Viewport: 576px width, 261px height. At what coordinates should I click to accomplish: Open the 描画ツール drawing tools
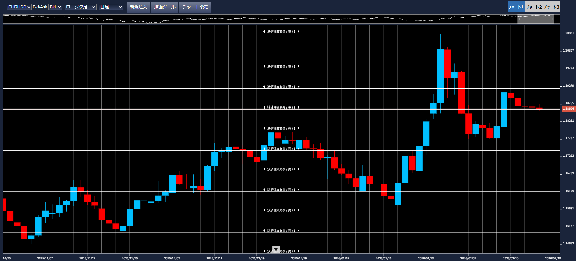point(165,7)
